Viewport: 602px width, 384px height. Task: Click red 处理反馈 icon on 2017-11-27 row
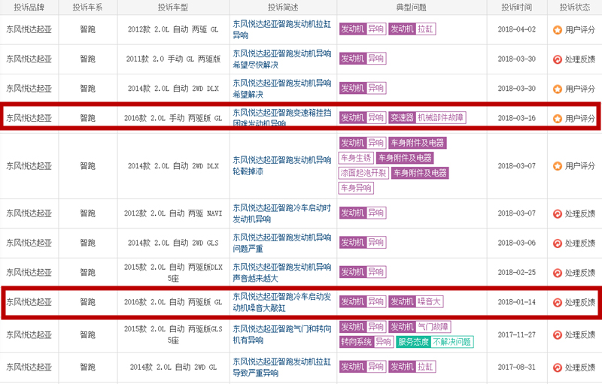point(557,334)
